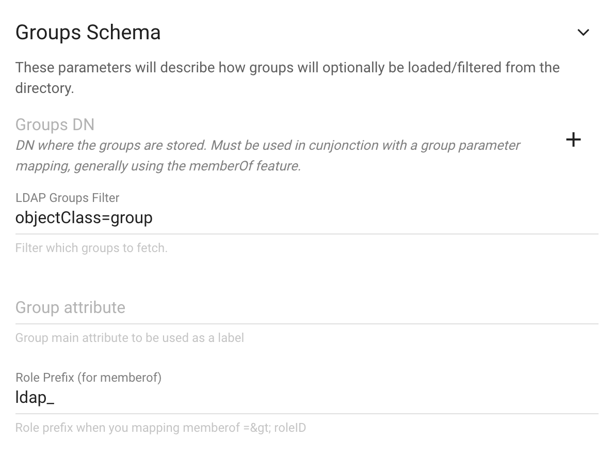Click the underline below Group attribute field
This screenshot has width=613, height=469.
tap(307, 324)
